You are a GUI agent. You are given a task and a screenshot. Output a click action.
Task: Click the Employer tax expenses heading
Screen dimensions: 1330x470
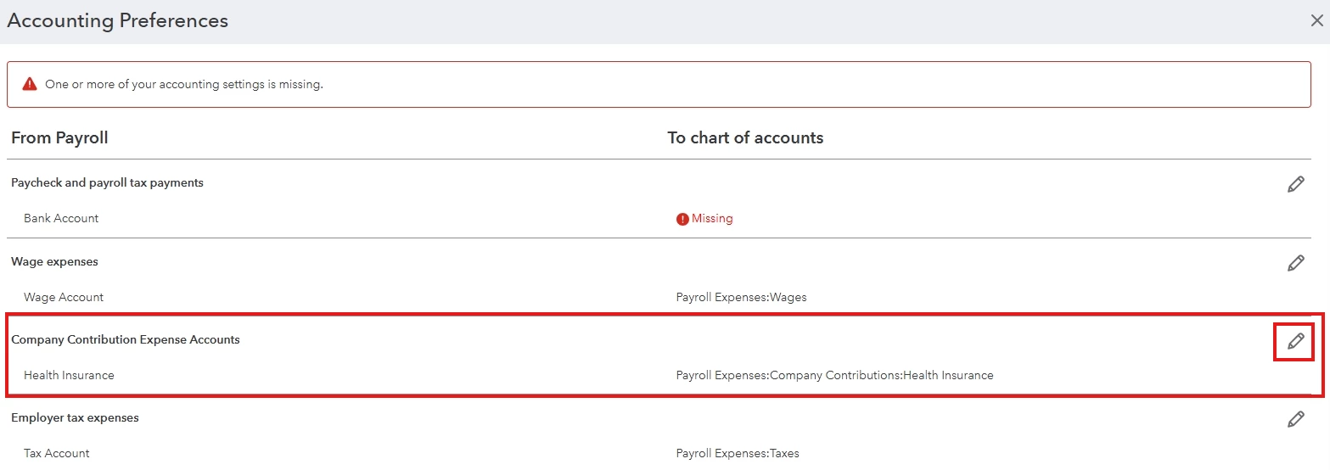(75, 418)
